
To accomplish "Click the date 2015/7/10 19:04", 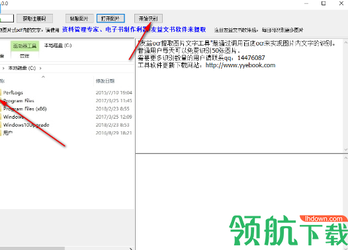I will tap(114, 93).
